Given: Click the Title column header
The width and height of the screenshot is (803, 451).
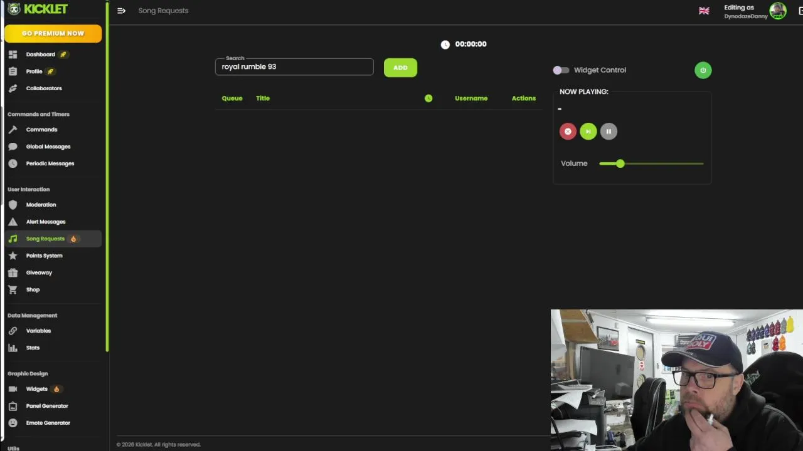Looking at the screenshot, I should pos(263,98).
